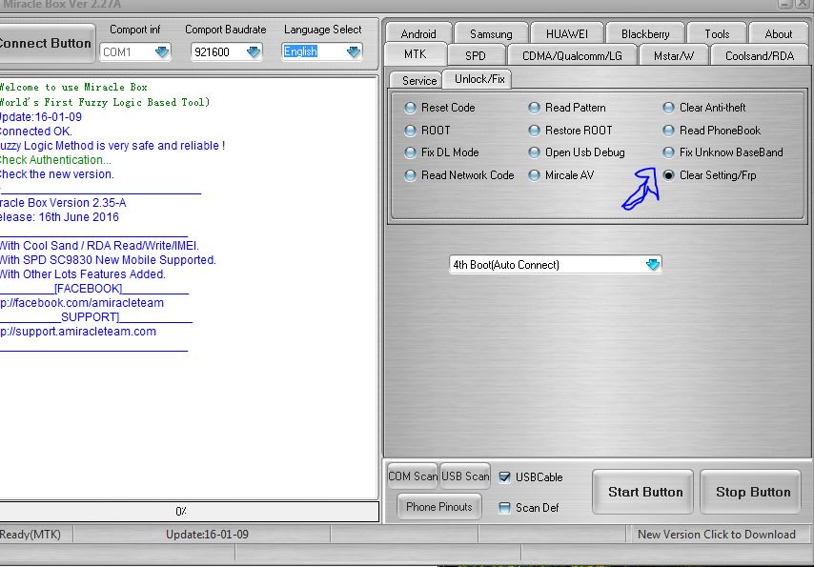Open the HUAWEI tab
The height and width of the screenshot is (567, 814).
click(x=567, y=33)
